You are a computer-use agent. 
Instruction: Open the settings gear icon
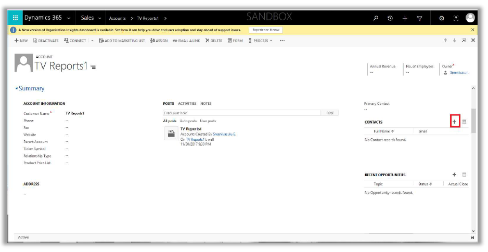[x=441, y=18]
